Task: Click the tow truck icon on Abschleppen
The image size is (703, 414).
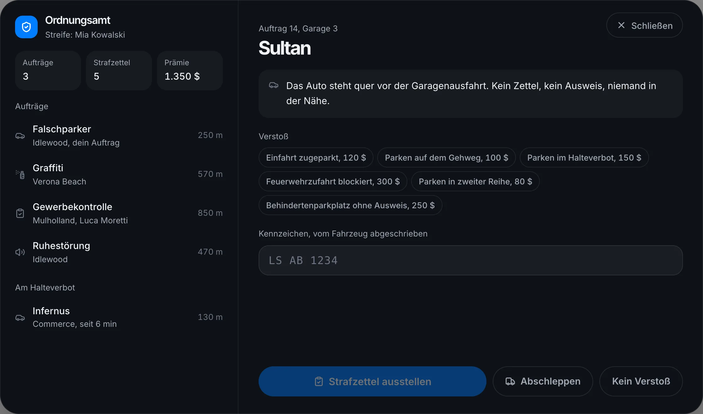Action: (x=510, y=381)
